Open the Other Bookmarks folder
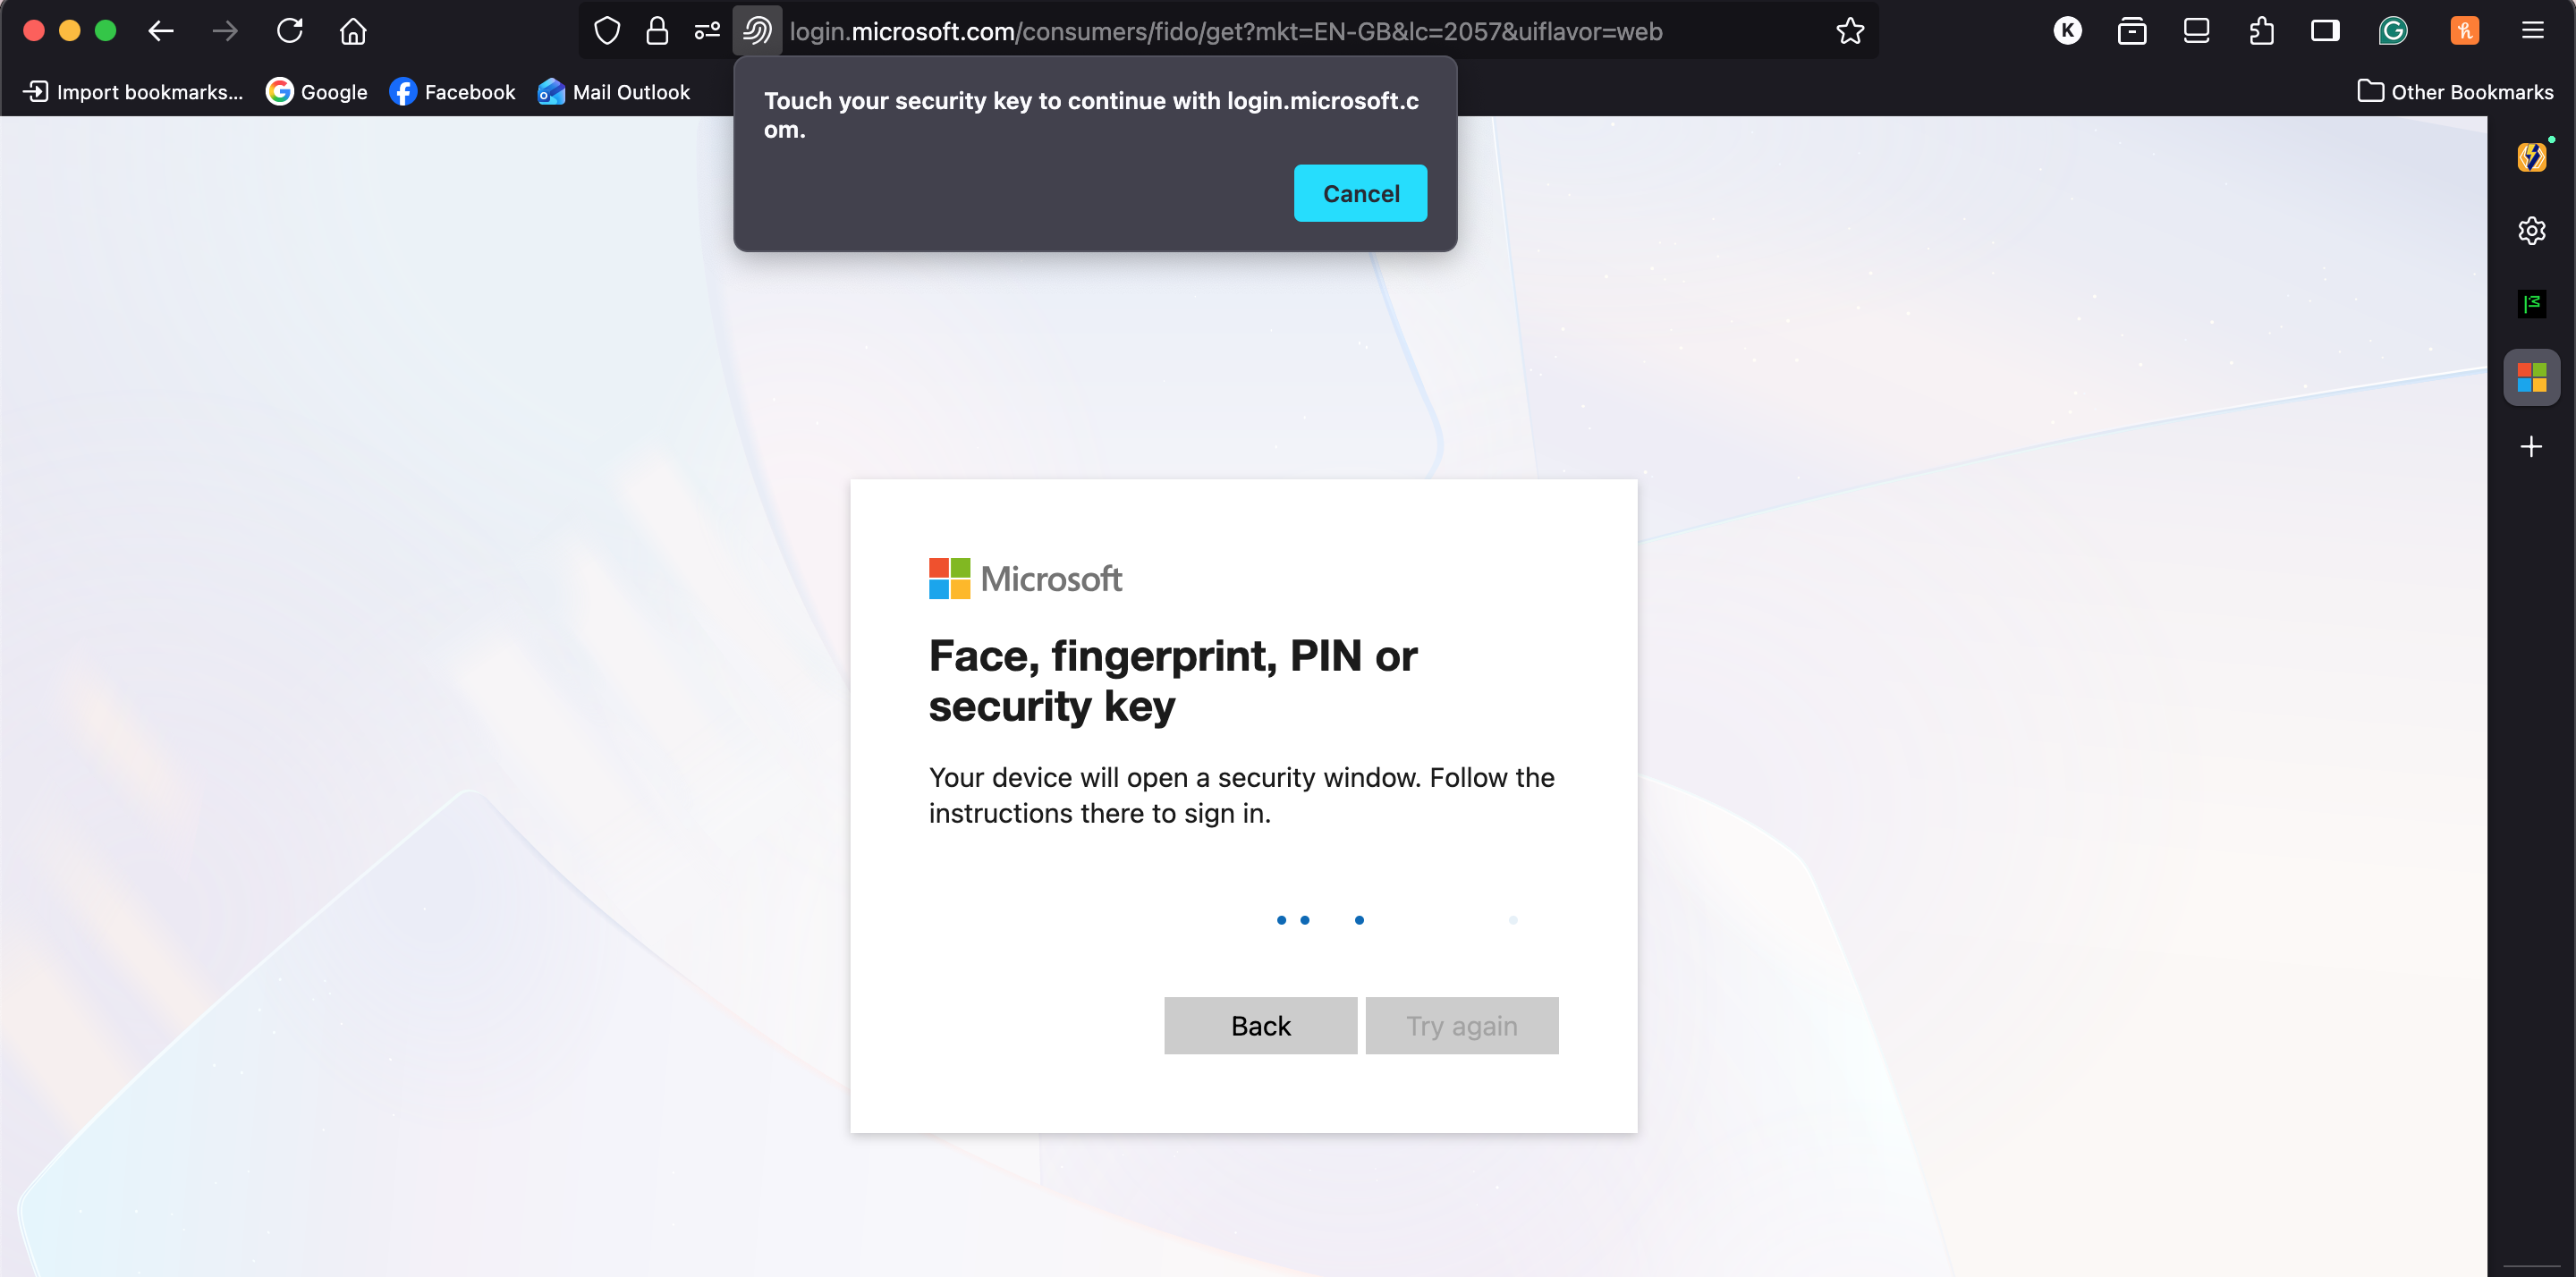The image size is (2576, 1277). pyautogui.click(x=2455, y=92)
